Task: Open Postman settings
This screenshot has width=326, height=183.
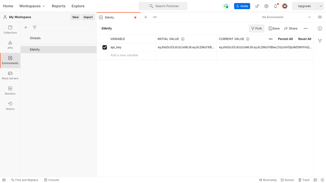Action: 266,6
